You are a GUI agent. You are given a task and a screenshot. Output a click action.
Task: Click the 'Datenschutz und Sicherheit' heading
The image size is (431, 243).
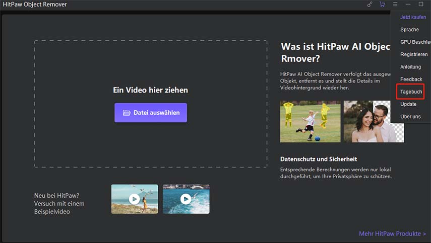[x=319, y=159]
